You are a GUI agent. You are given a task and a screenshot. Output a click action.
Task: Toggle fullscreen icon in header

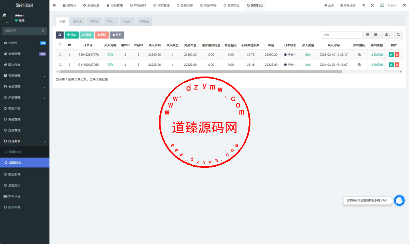(x=372, y=6)
